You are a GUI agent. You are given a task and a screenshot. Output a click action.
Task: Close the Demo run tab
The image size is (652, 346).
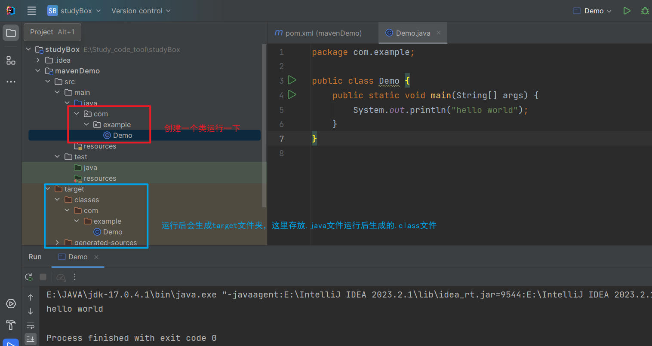[96, 257]
